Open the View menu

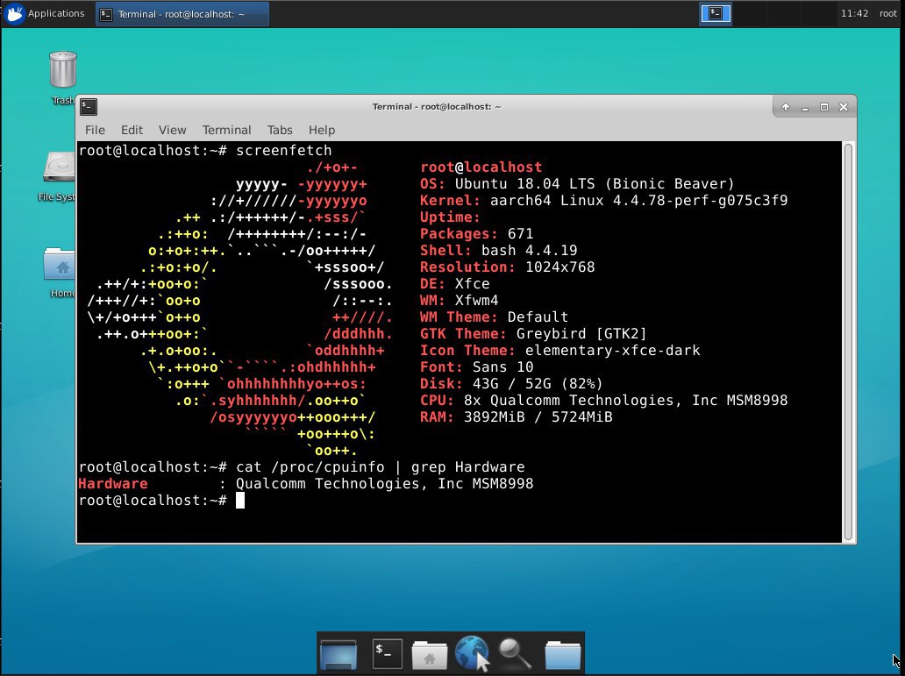(x=172, y=130)
